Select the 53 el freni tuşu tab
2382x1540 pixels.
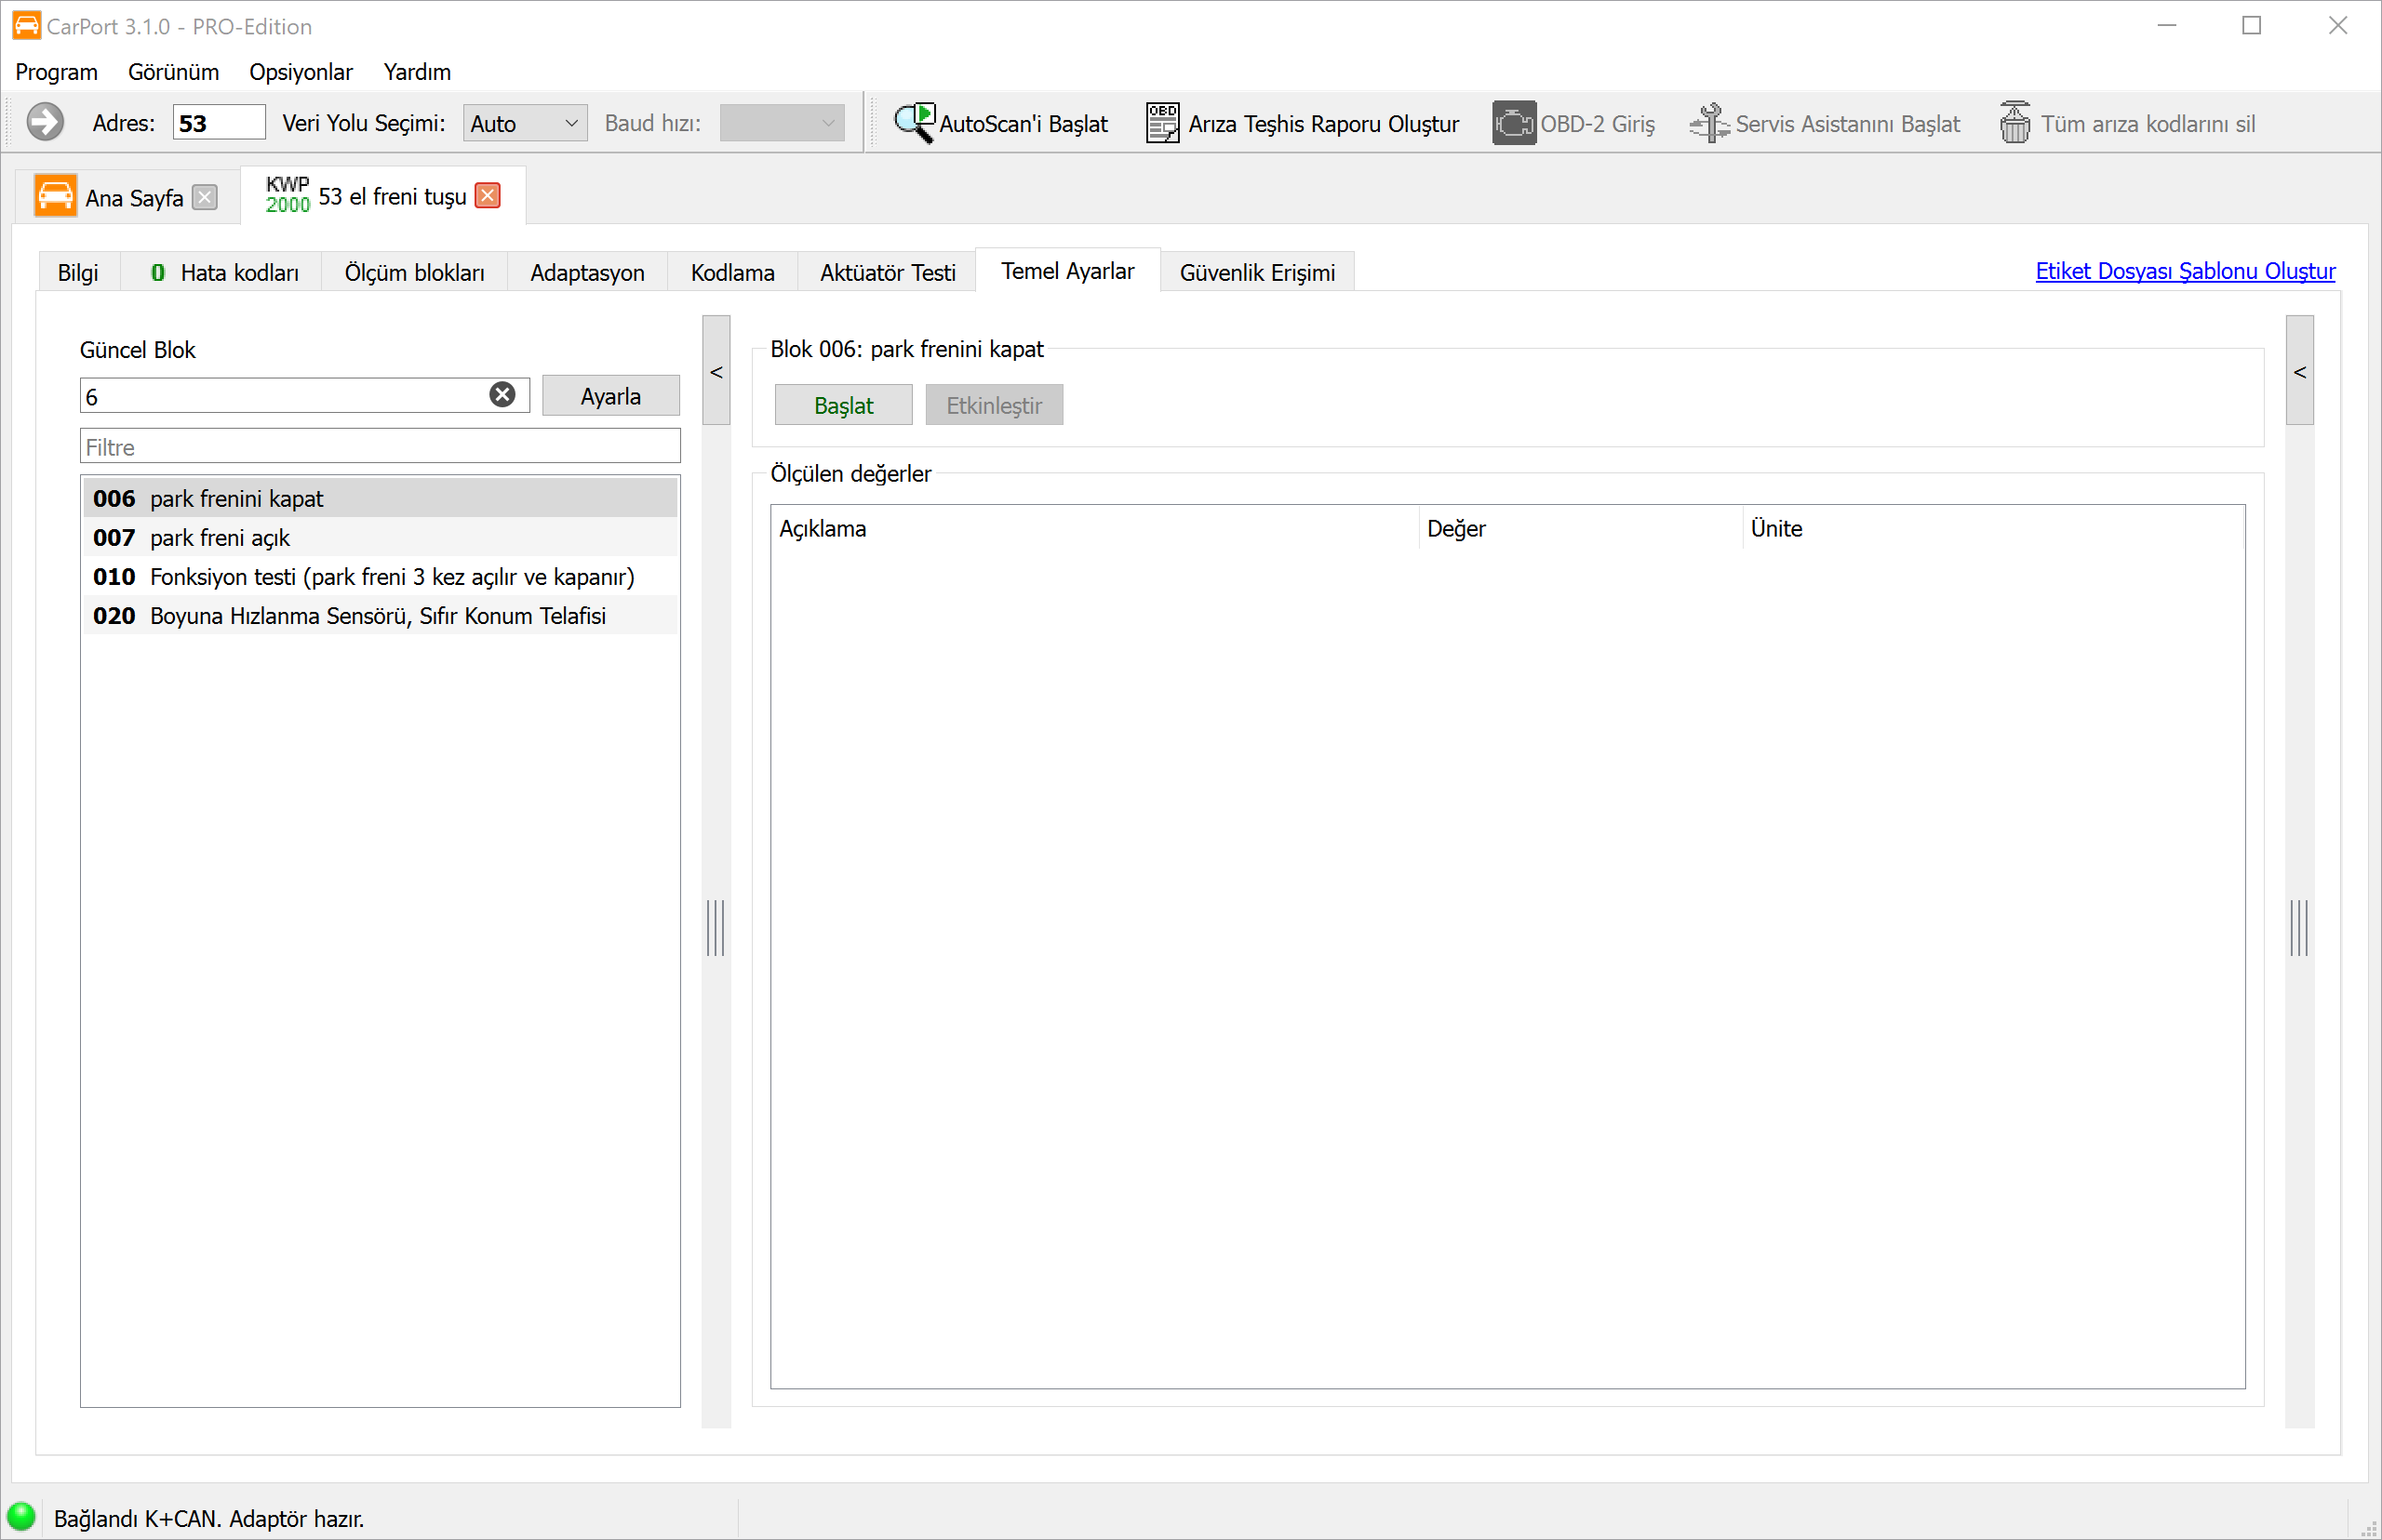pyautogui.click(x=383, y=195)
